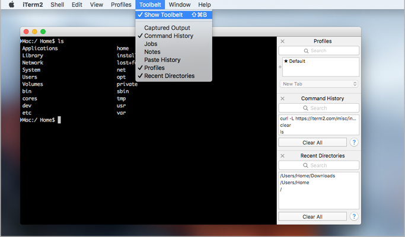Screen dimensions: 405x237
Task: Open the Help menu
Action: [x=205, y=5]
